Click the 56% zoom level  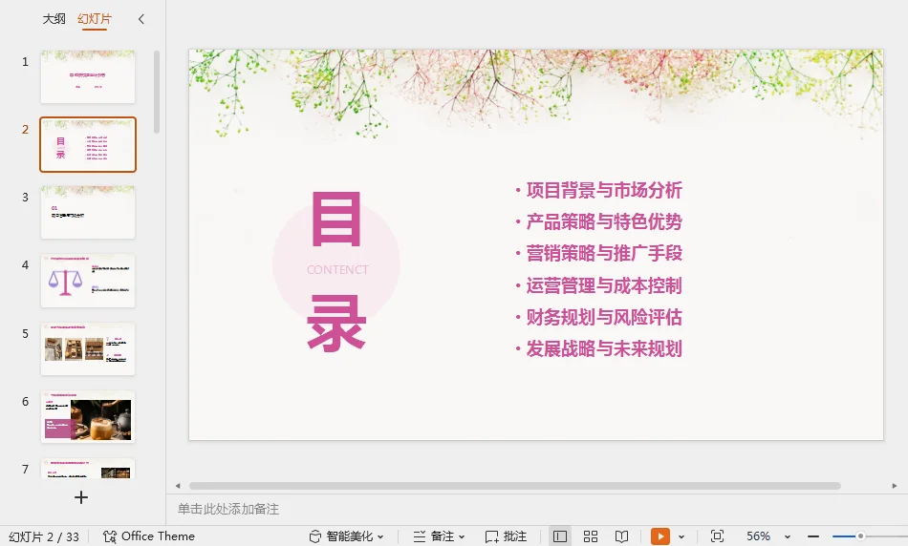point(758,536)
